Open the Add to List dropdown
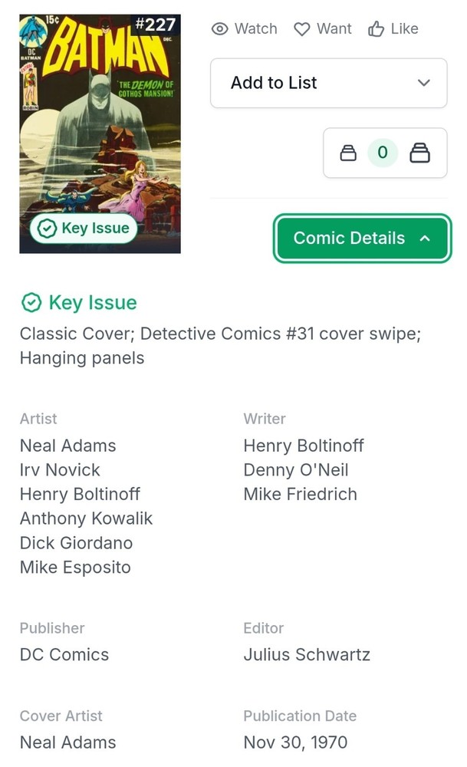 329,83
